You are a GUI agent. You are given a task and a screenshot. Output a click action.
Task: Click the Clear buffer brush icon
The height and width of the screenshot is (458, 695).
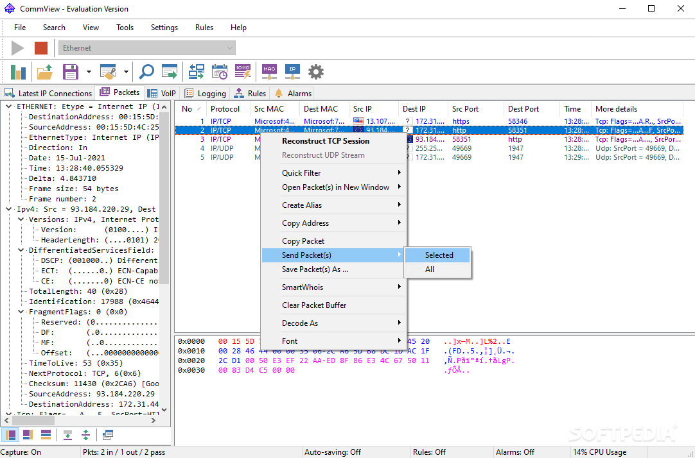(108, 72)
